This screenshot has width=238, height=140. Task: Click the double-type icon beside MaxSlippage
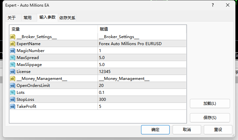click(12, 65)
